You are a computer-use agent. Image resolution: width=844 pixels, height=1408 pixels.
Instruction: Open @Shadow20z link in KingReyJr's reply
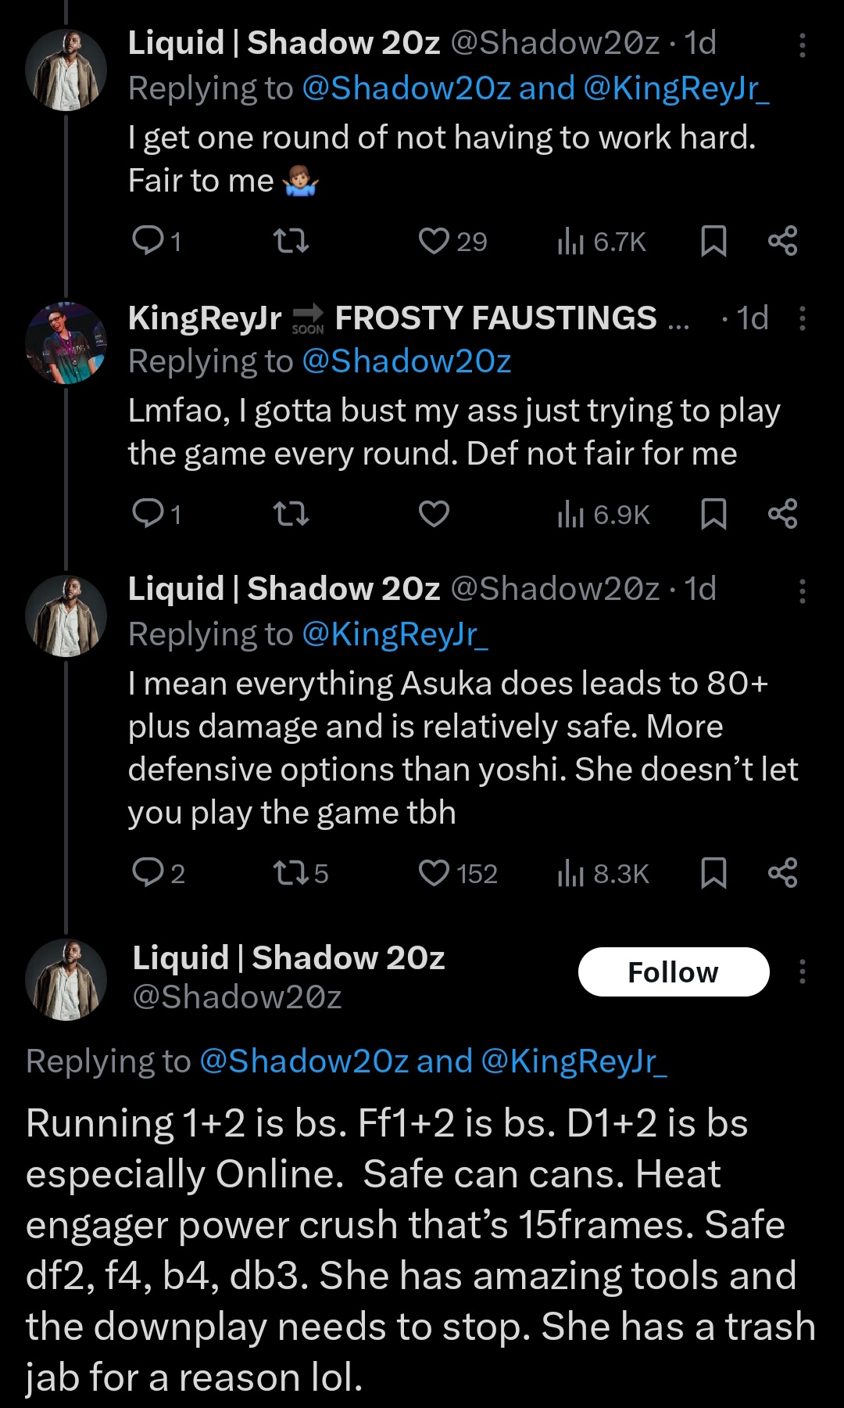pyautogui.click(x=406, y=361)
